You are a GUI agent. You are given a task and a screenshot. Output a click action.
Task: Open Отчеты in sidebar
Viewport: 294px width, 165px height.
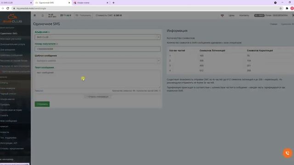tap(4, 82)
